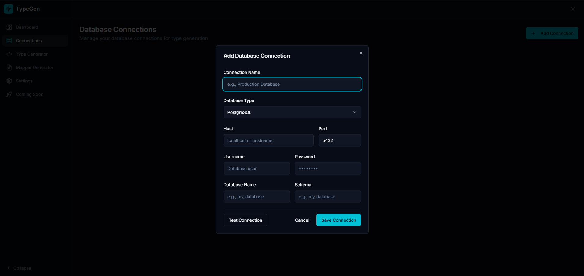Close the Add Database Connection dialog
584x276 pixels.
pos(361,53)
